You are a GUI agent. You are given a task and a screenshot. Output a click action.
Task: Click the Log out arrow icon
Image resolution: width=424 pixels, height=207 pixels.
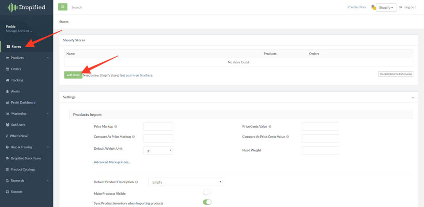[401, 7]
